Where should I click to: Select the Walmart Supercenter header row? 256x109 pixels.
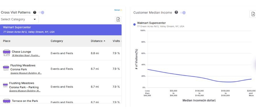coord(61,30)
